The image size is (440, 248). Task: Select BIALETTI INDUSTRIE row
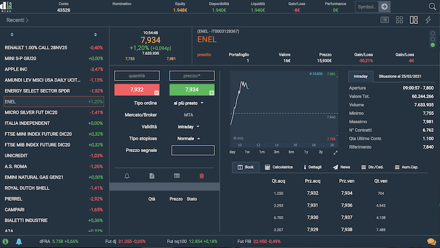54,221
